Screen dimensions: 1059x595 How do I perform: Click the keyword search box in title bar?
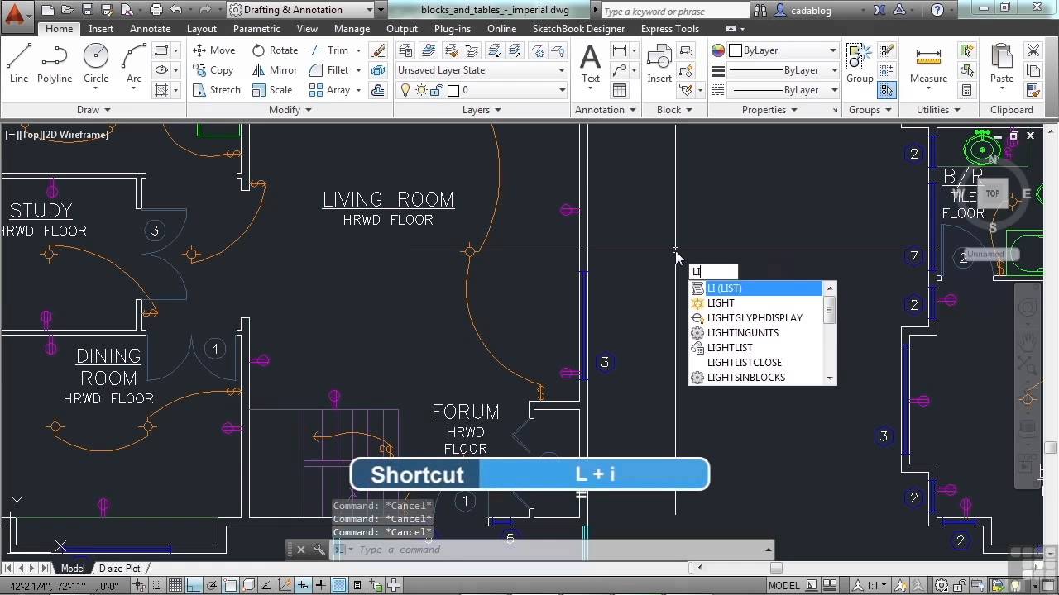(674, 11)
